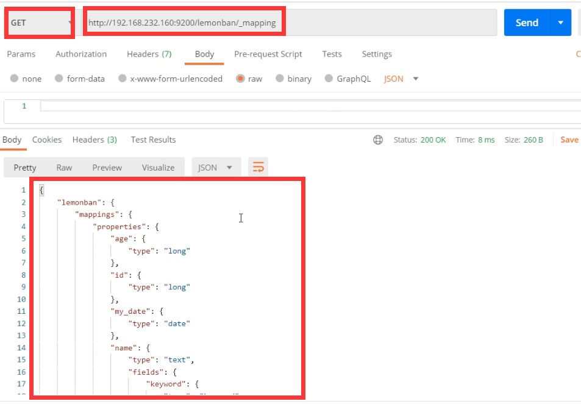
Task: Click into the request body editor line 1
Action: point(310,107)
